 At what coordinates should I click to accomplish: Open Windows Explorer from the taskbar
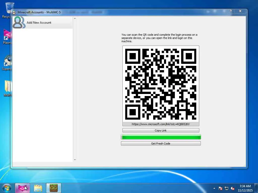[x=38, y=188]
